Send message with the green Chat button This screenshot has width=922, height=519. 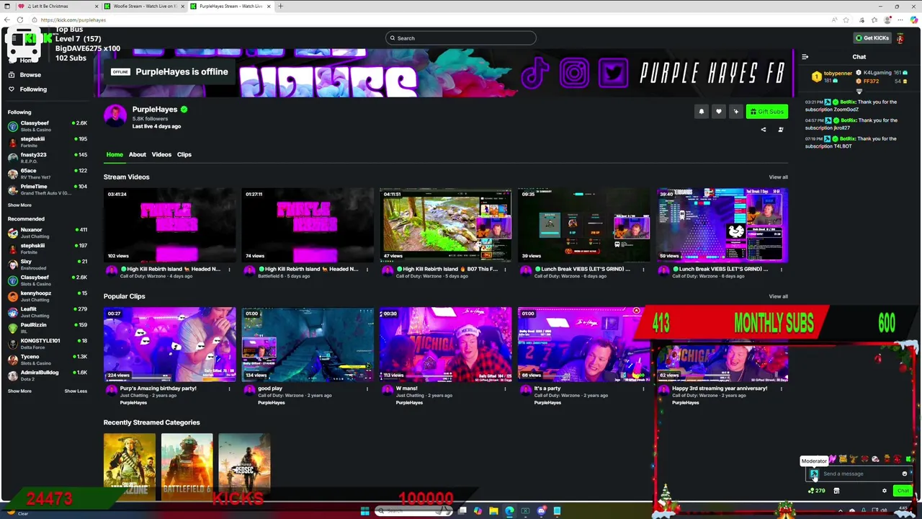point(903,491)
